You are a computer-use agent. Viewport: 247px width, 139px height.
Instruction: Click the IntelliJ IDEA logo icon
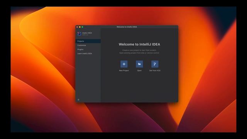(79, 34)
